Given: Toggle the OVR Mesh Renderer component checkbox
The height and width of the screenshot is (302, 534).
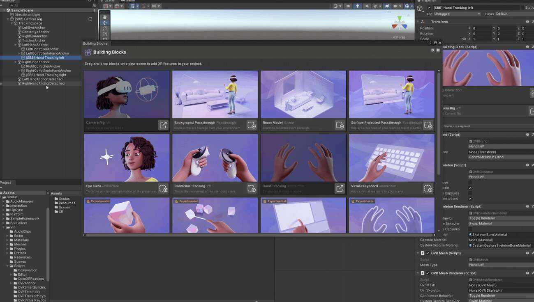Looking at the screenshot, I should click(x=428, y=273).
